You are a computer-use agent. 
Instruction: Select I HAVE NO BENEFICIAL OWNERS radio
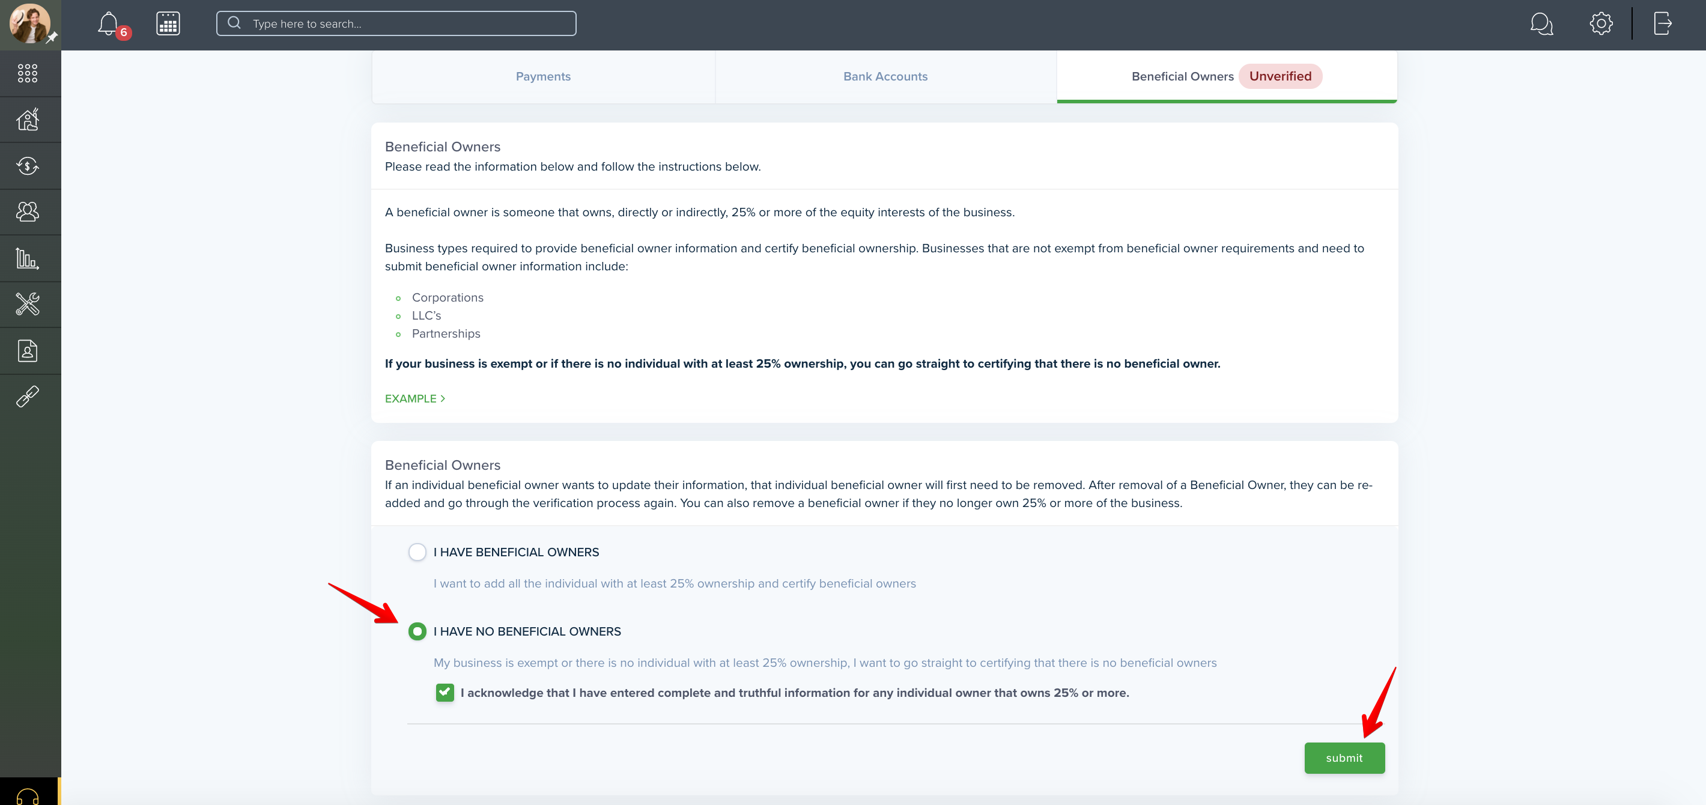[417, 631]
